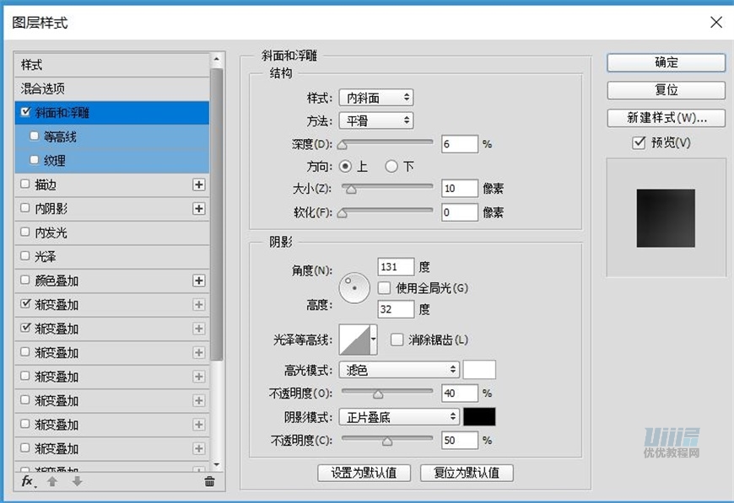Viewport: 734px width, 503px height.
Task: Toggle the 使用全局光 checkbox
Action: tap(385, 288)
